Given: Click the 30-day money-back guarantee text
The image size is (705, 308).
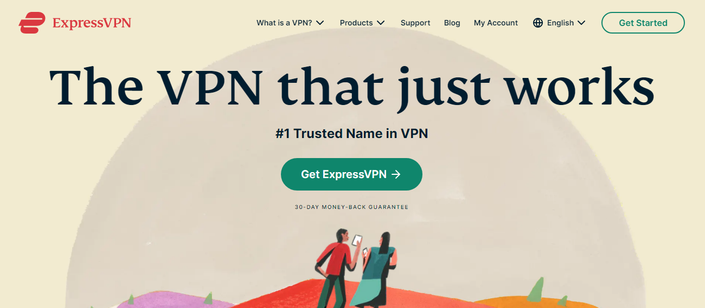Looking at the screenshot, I should 351,207.
